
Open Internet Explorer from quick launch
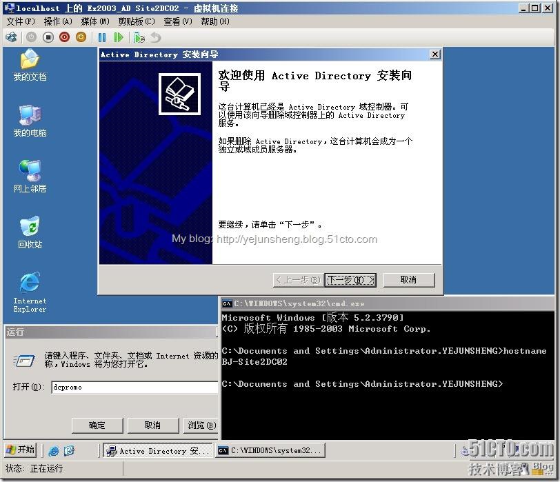[54, 450]
